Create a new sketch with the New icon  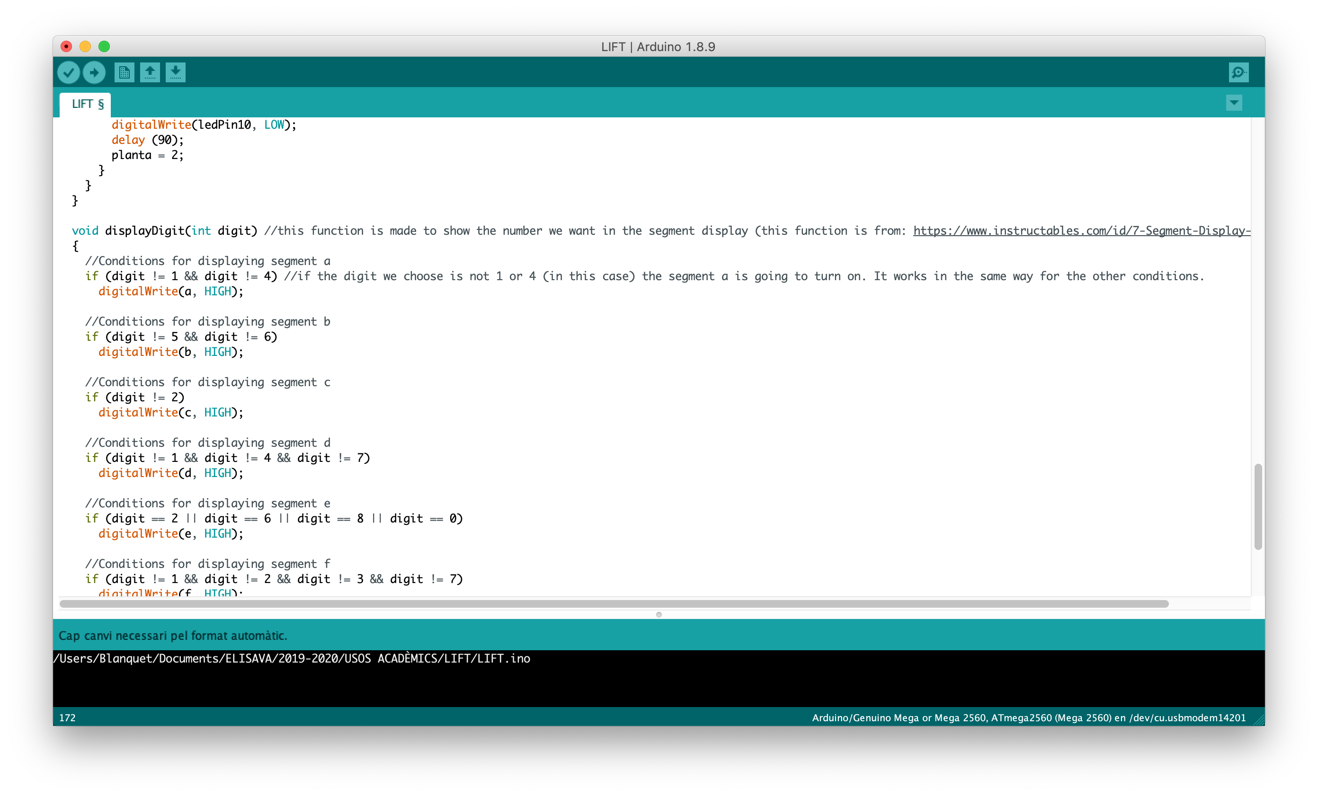124,72
